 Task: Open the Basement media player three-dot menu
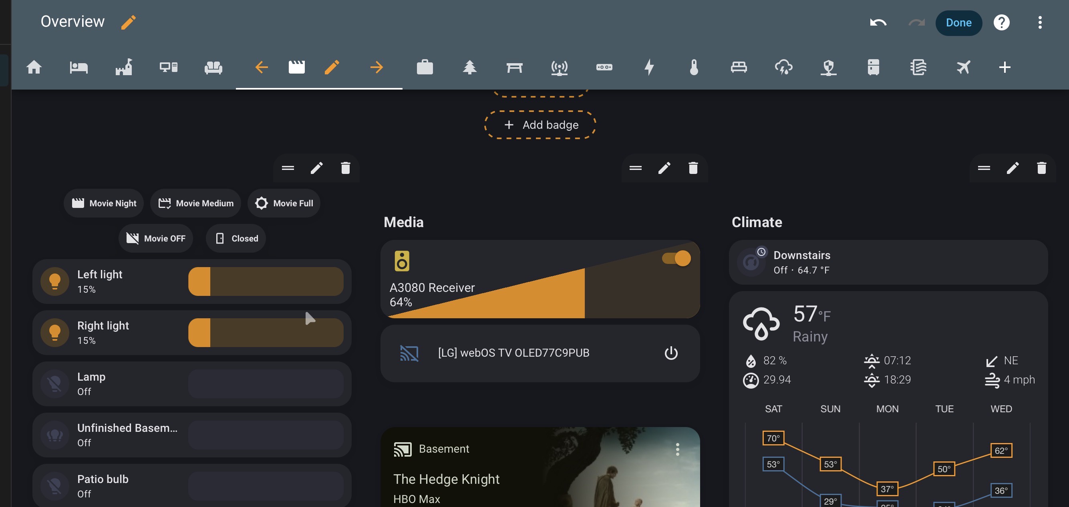click(677, 449)
